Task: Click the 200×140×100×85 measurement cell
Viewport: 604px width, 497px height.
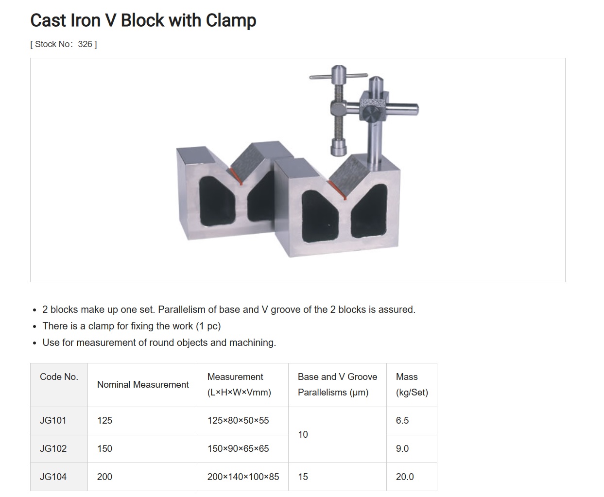Action: click(x=243, y=477)
